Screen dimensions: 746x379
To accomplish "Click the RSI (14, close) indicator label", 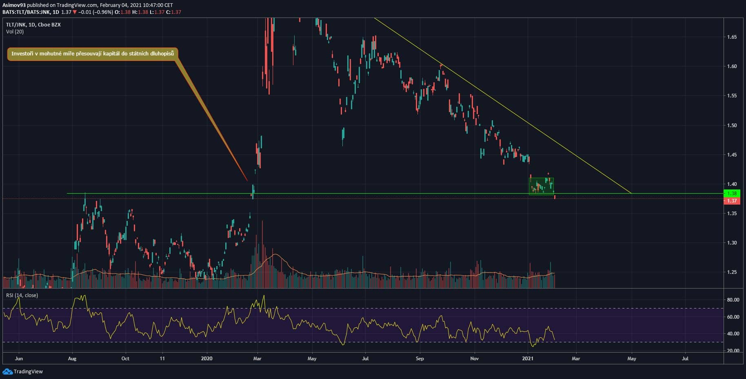I will pyautogui.click(x=22, y=295).
